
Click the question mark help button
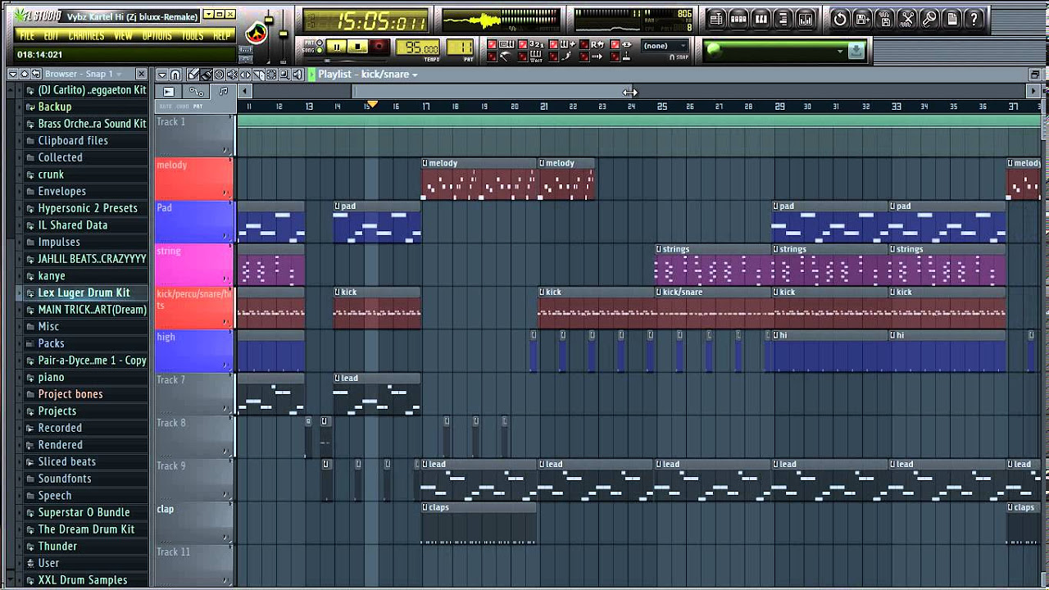(974, 19)
